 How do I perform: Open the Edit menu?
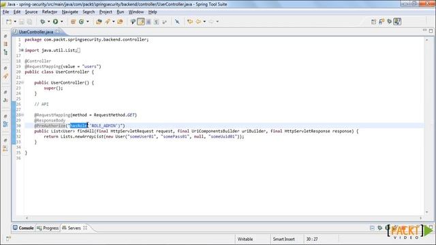[x=17, y=12]
